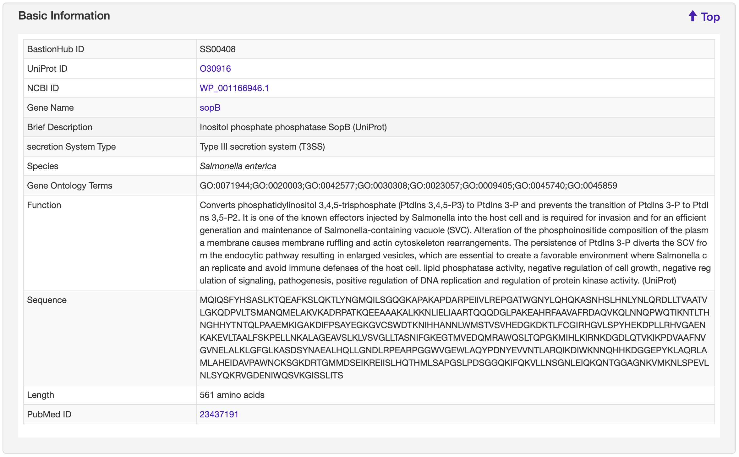Click the Brief Description value text

(x=293, y=127)
